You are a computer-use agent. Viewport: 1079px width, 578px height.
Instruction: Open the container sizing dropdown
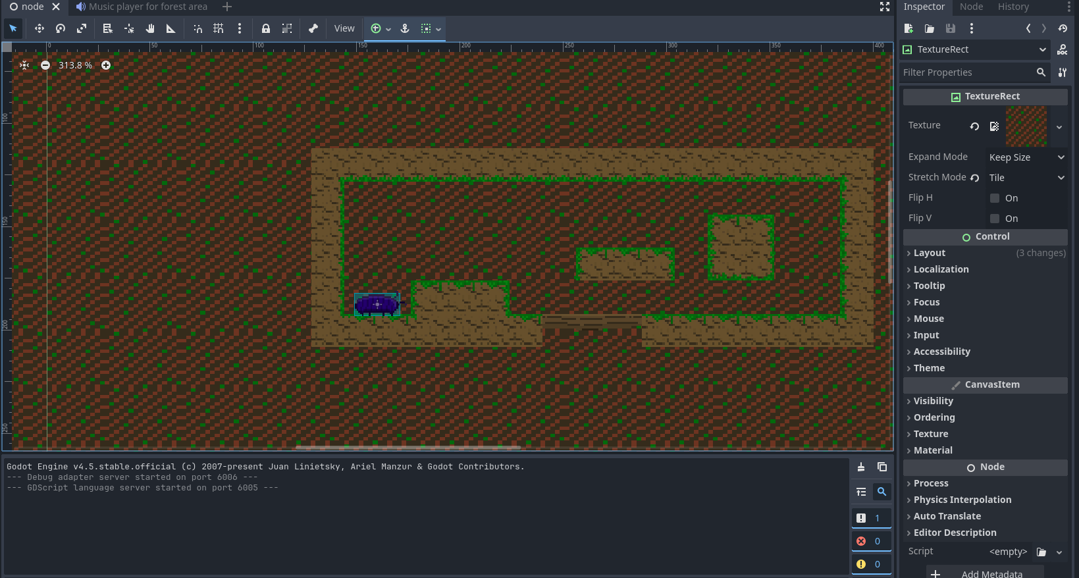click(x=431, y=28)
